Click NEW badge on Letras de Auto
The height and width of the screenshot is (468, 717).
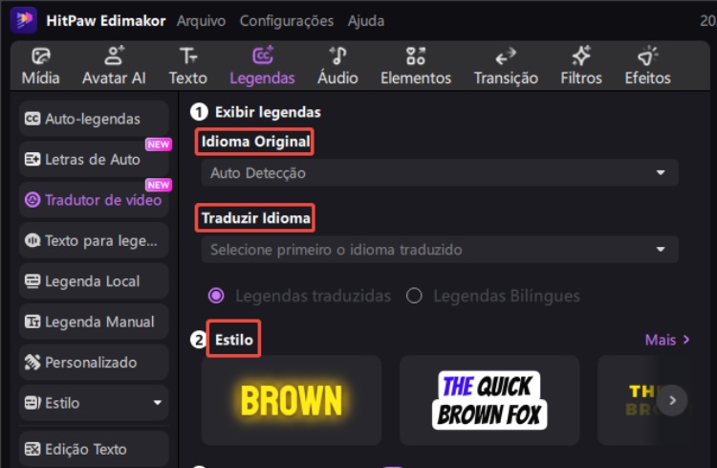(x=158, y=145)
